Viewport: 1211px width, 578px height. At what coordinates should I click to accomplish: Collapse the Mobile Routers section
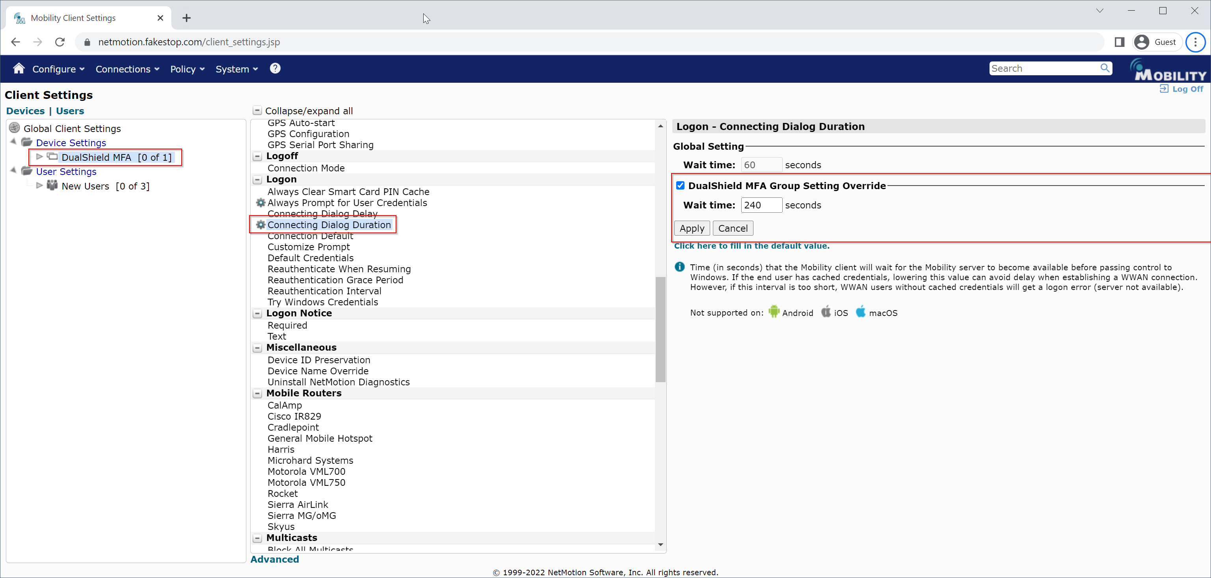(257, 394)
